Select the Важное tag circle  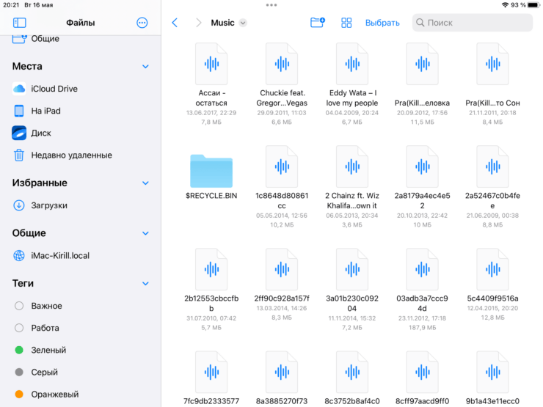pos(19,306)
